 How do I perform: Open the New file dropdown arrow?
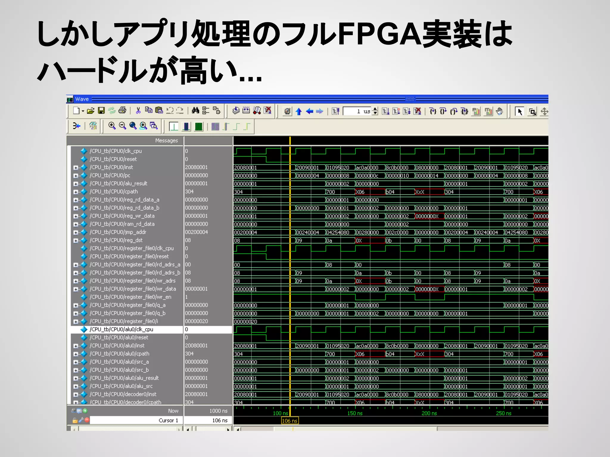click(83, 111)
